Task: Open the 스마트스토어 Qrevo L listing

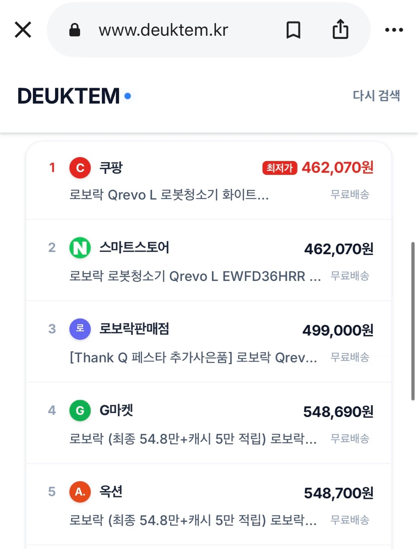Action: (209, 260)
